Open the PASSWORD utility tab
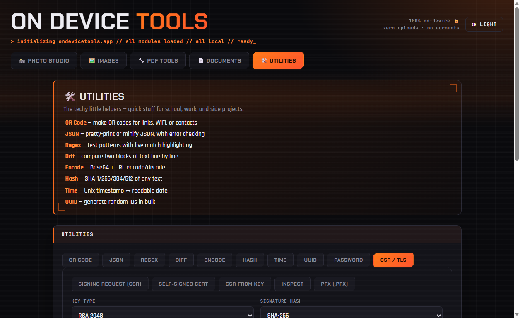The image size is (520, 318). tap(349, 260)
